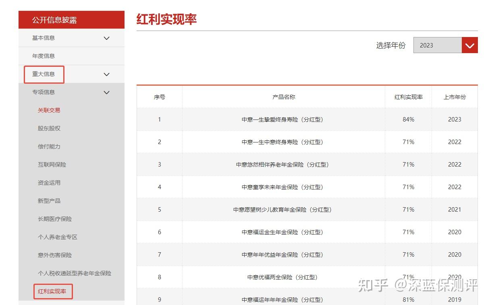Click the 公开信息披露 sidebar header
The height and width of the screenshot is (305, 490).
point(71,20)
